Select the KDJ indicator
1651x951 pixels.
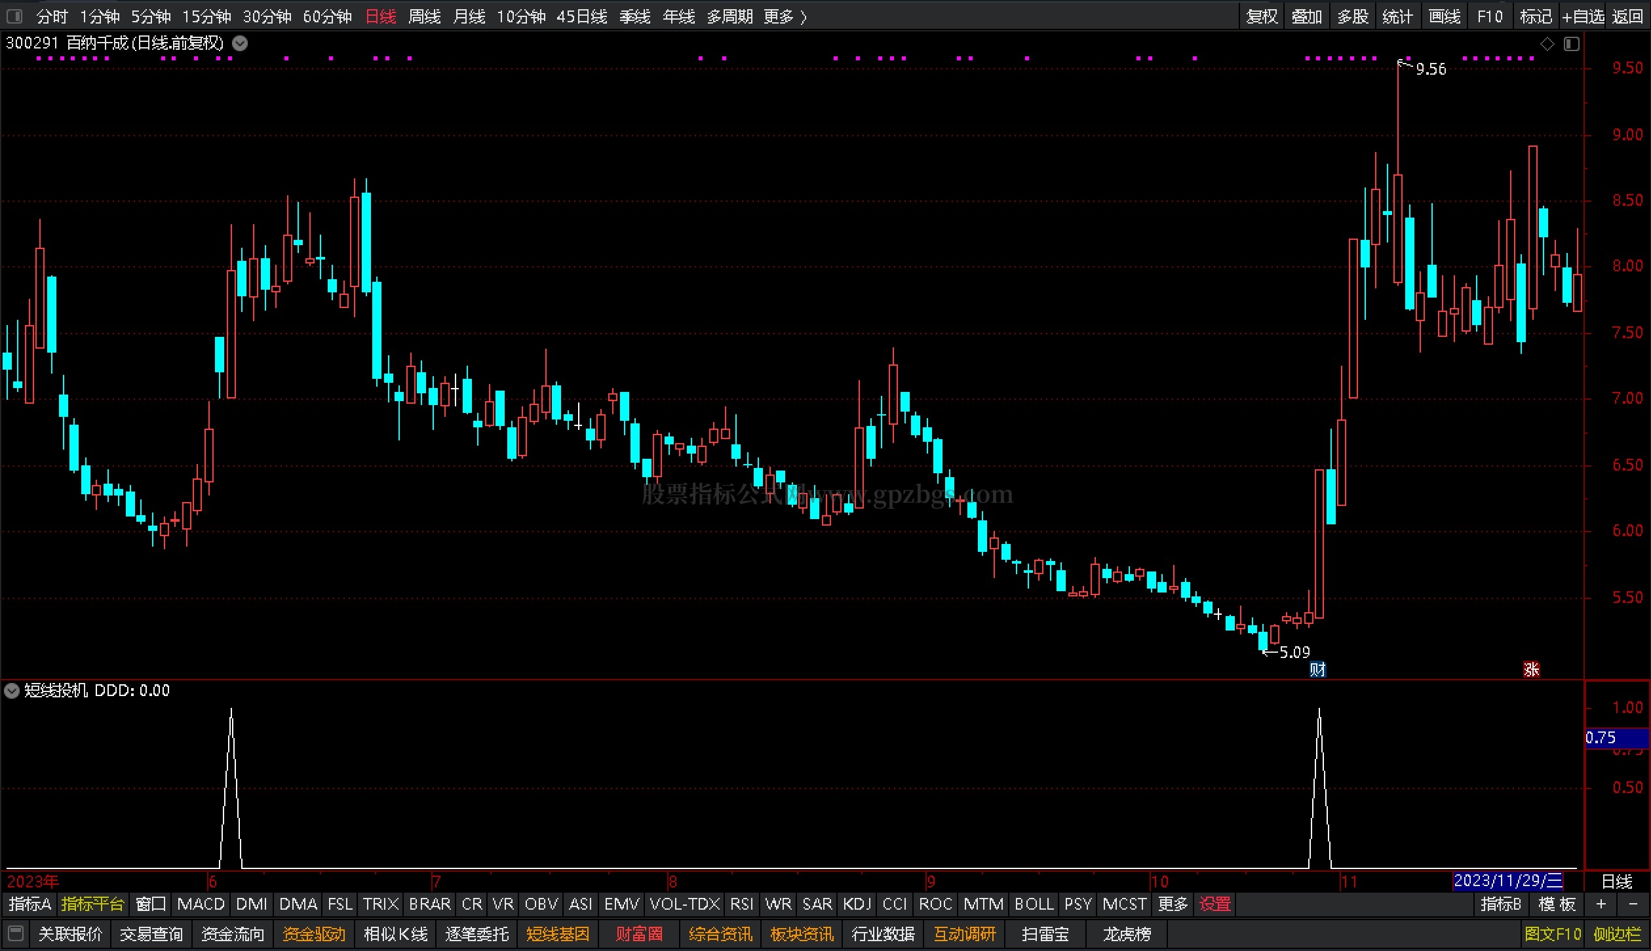[857, 904]
